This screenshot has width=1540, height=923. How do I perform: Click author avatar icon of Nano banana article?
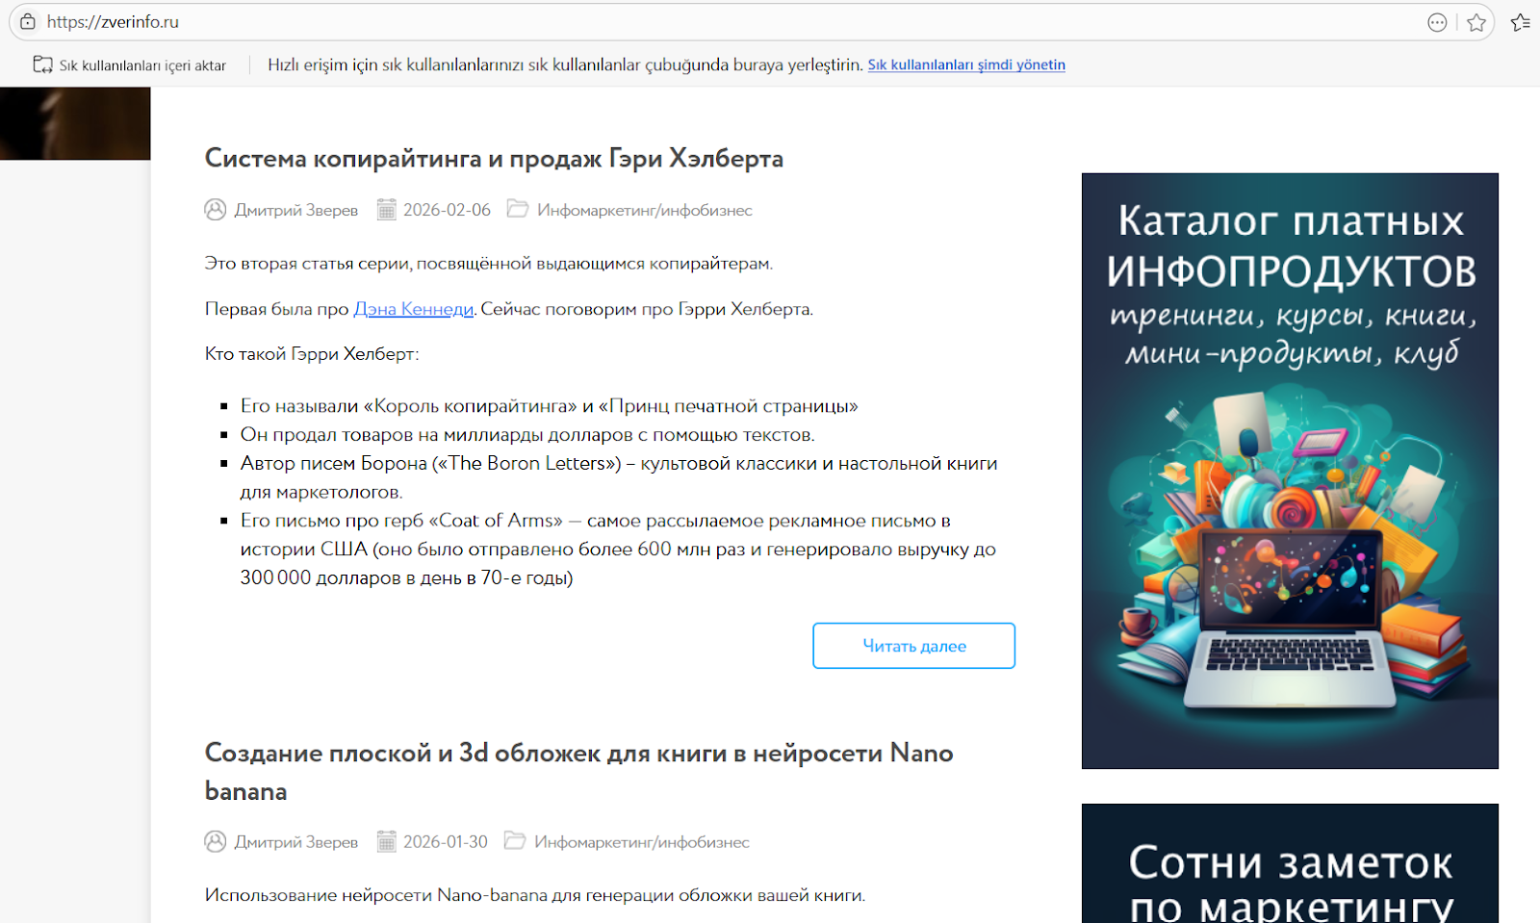click(216, 841)
